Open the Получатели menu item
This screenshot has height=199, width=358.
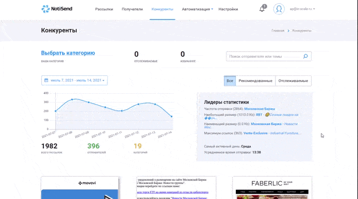(x=132, y=9)
